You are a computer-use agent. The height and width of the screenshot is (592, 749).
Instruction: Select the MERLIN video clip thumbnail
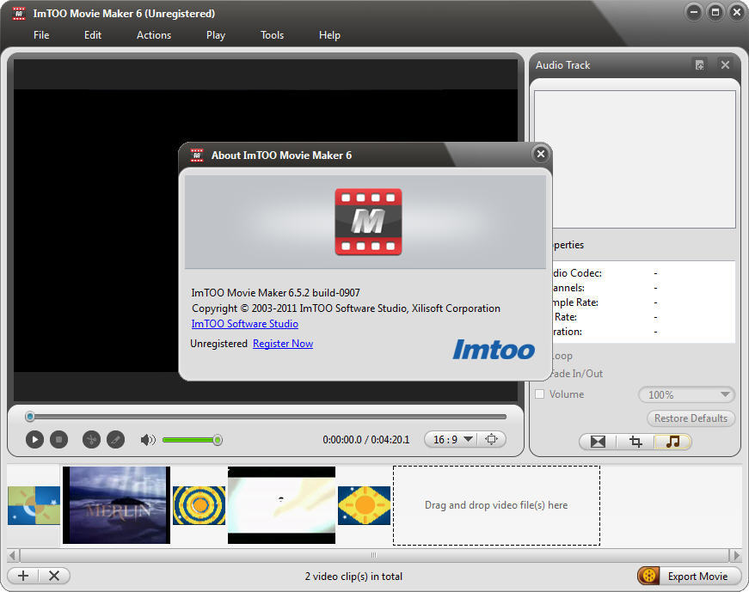point(116,505)
